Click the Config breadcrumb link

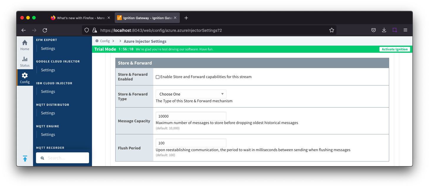tap(105, 41)
